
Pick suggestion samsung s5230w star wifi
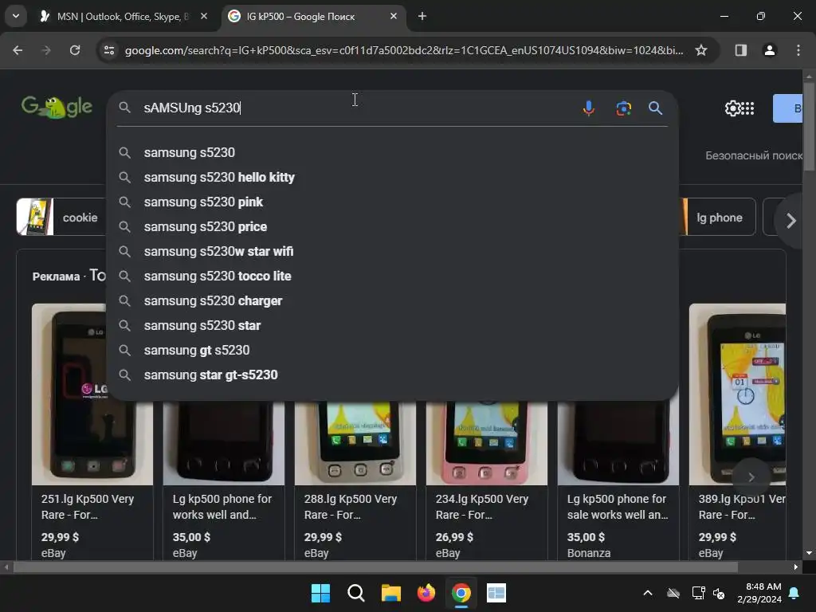point(392,251)
